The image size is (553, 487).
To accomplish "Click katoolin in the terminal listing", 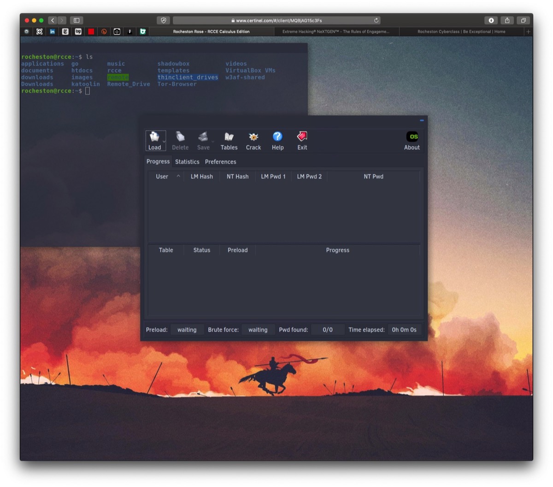I will coord(86,84).
